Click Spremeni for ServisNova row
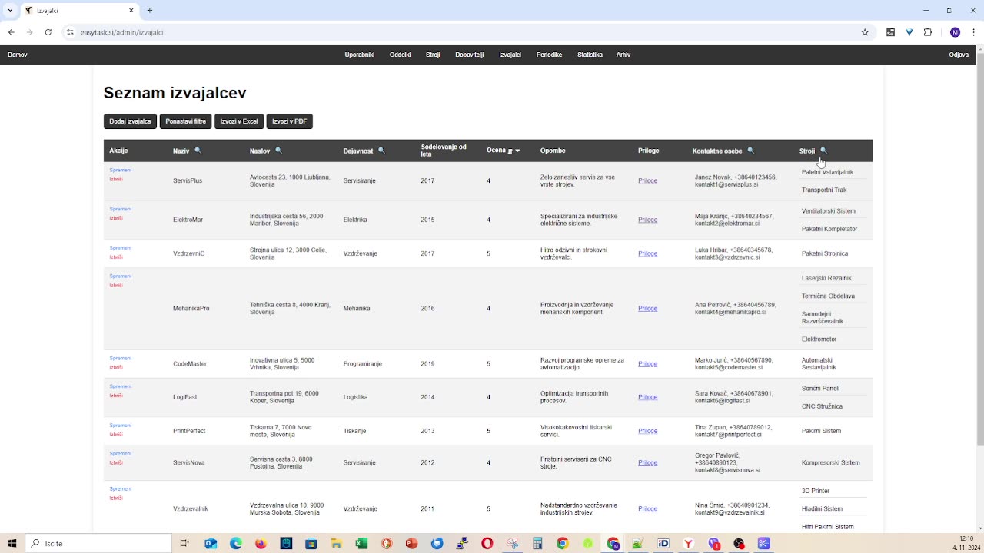Image resolution: width=984 pixels, height=553 pixels. pyautogui.click(x=121, y=453)
